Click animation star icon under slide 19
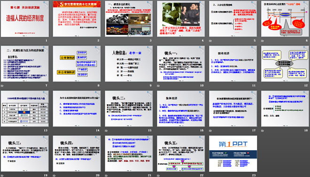310x177 pixels. 2,175
